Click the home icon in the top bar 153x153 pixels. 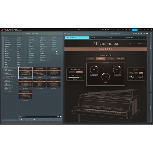(145, 30)
